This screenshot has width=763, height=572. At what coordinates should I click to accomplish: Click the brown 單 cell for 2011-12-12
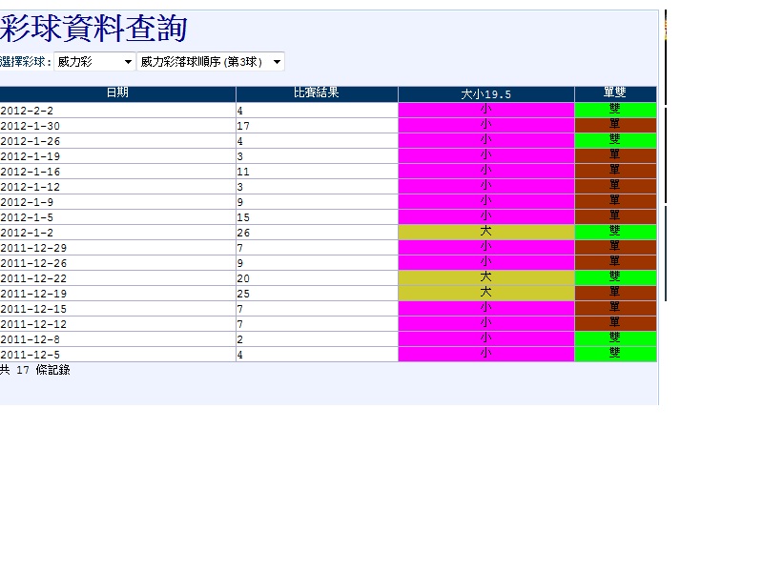(615, 324)
